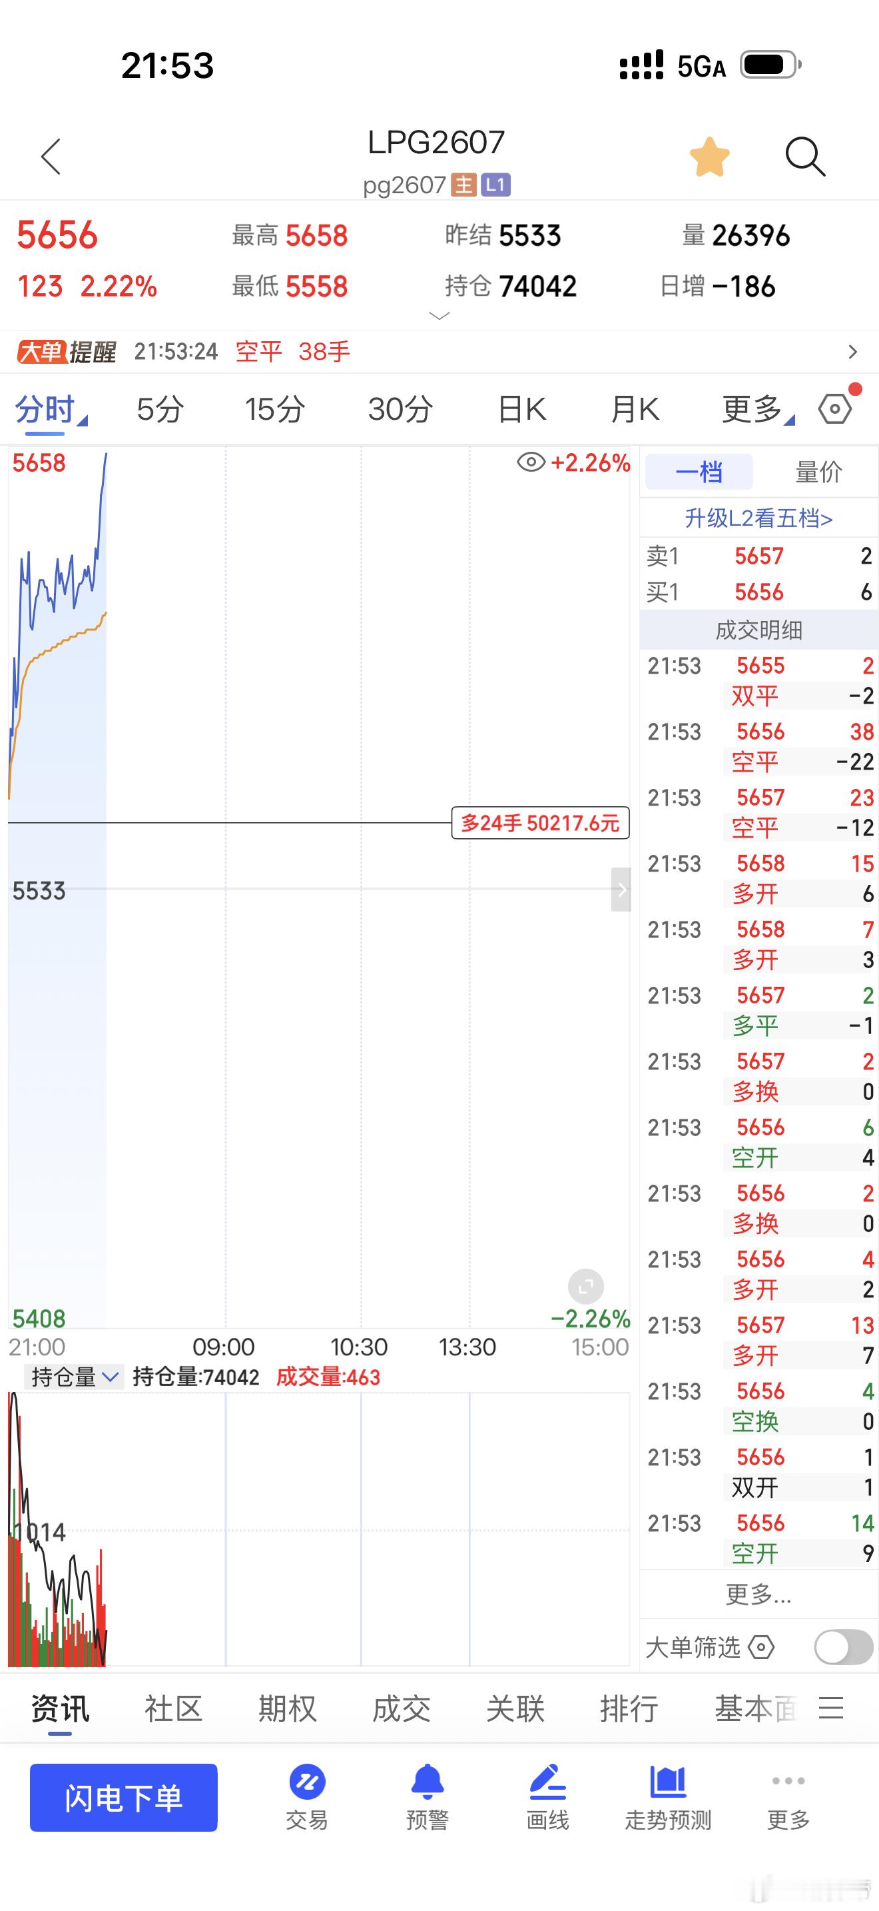This screenshot has width=879, height=1911.
Task: Open the 走势预测 trend forecast icon
Action: (x=668, y=1798)
